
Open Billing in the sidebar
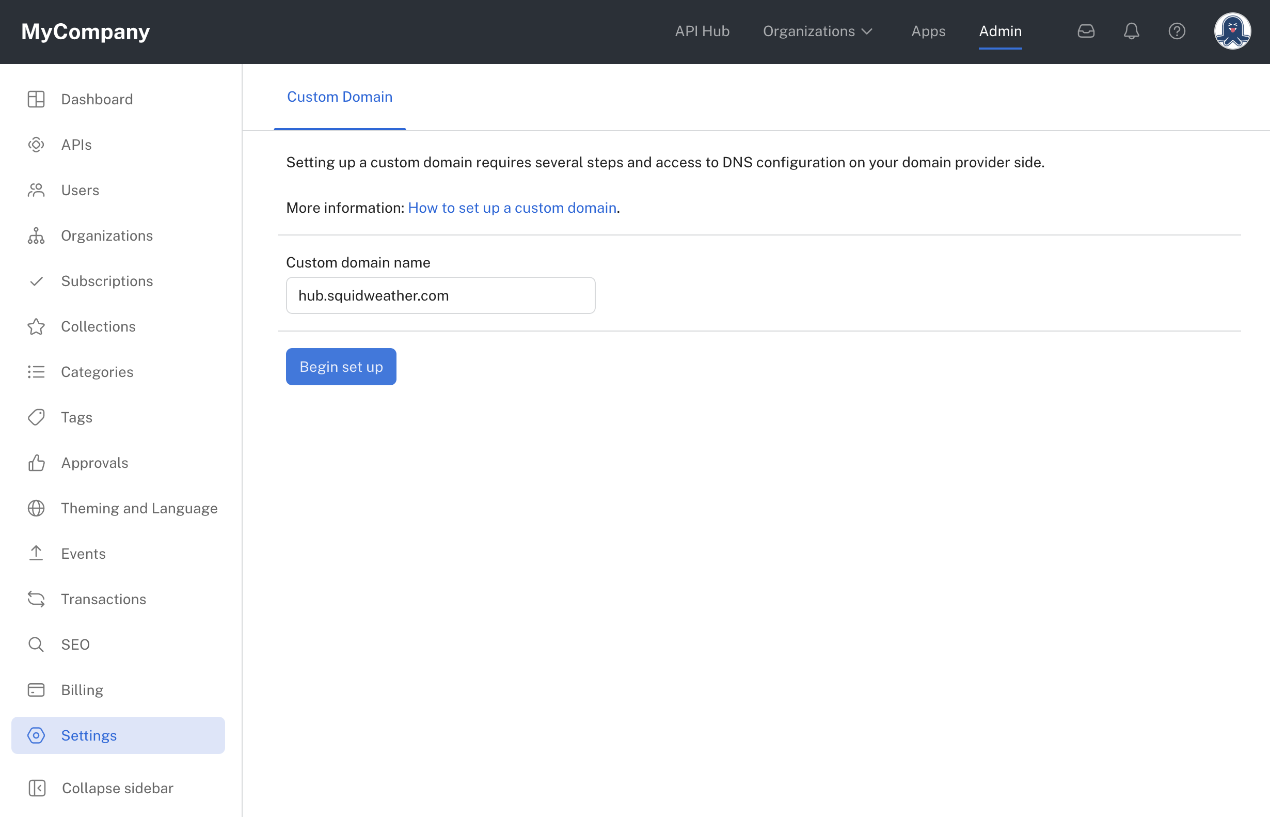click(x=82, y=689)
